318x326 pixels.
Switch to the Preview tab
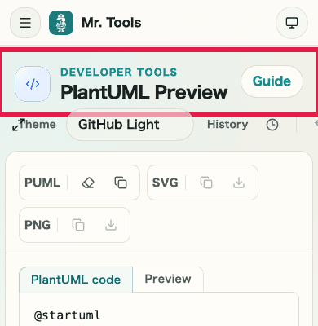168,279
